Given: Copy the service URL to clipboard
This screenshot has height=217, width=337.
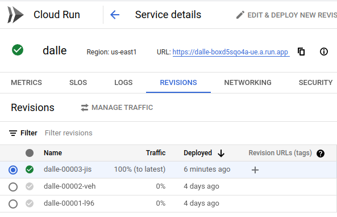Looking at the screenshot, I should click(301, 52).
